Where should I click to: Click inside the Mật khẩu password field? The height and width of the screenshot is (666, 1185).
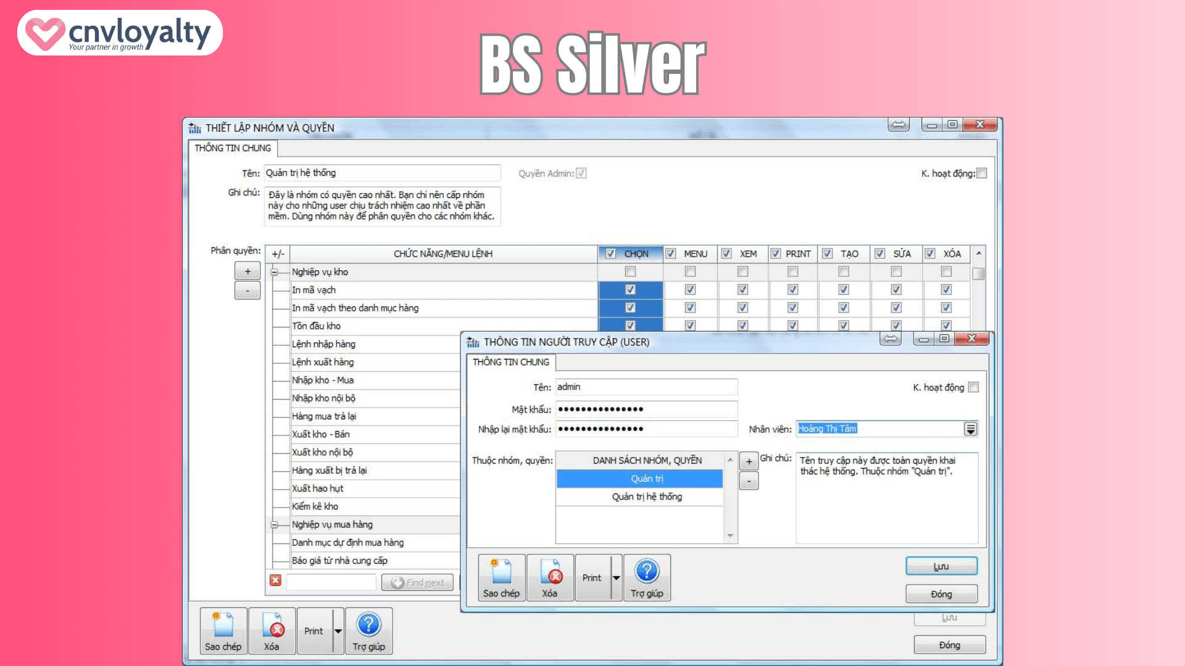point(646,409)
